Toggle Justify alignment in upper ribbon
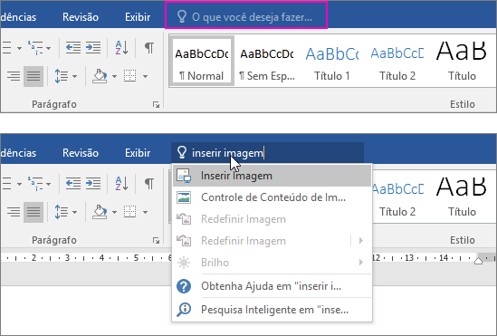The width and height of the screenshot is (497, 336). coord(33,76)
